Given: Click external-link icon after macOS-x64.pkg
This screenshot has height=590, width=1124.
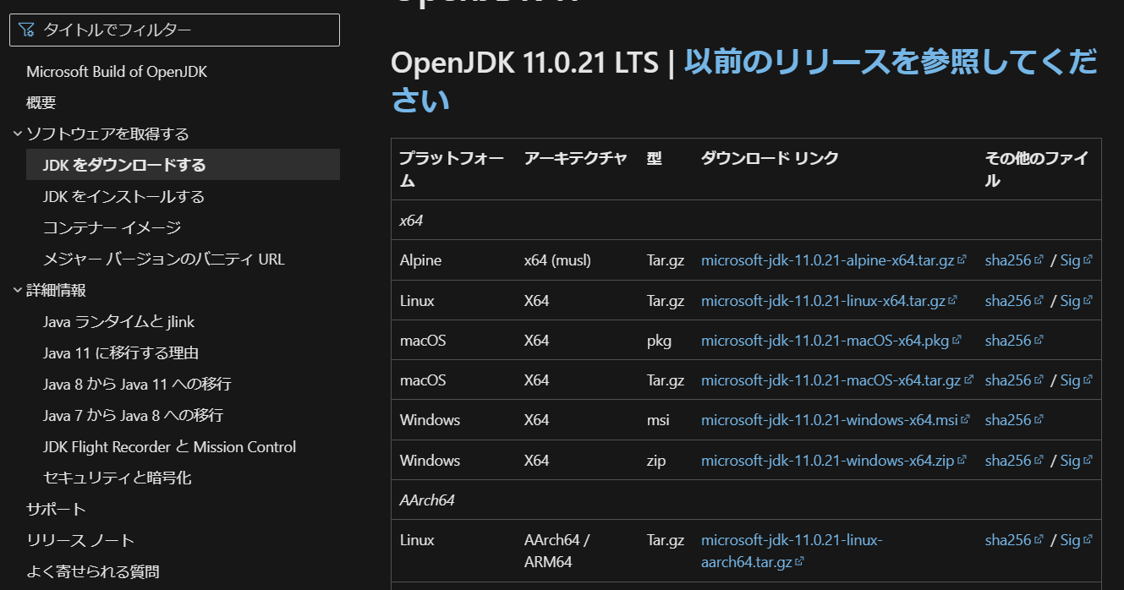Looking at the screenshot, I should tap(957, 341).
